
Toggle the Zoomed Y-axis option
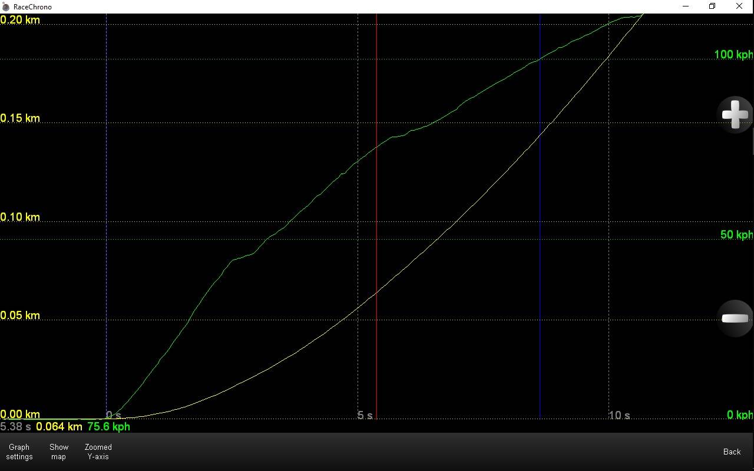tap(98, 452)
